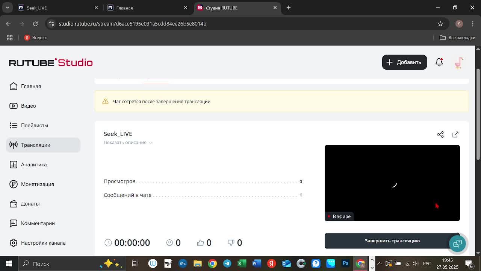The image size is (481, 271).
Task: Open Outlook from the taskbar
Action: point(286,264)
